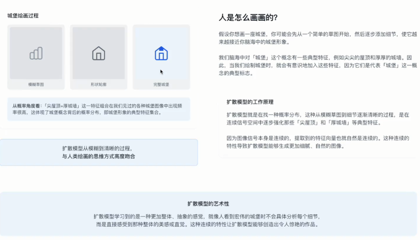The height and width of the screenshot is (240, 420).
Task: Click the 扩散模型的艺术性 heading
Action: click(x=208, y=204)
